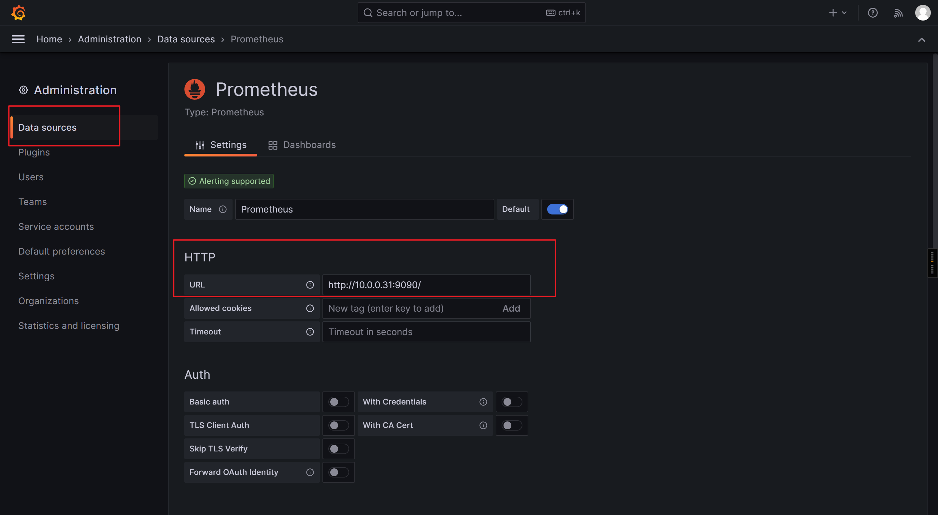Click the Add button for allowed cookies
The width and height of the screenshot is (938, 515).
[x=511, y=309]
